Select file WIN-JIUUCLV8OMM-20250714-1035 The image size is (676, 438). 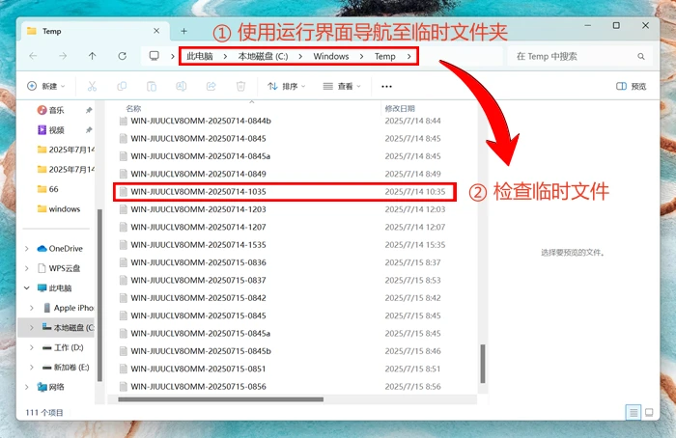click(285, 192)
